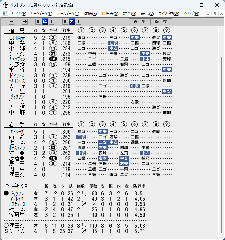Click down arrow beside 福 team icon
The image size is (225, 240).
[x=52, y=22]
